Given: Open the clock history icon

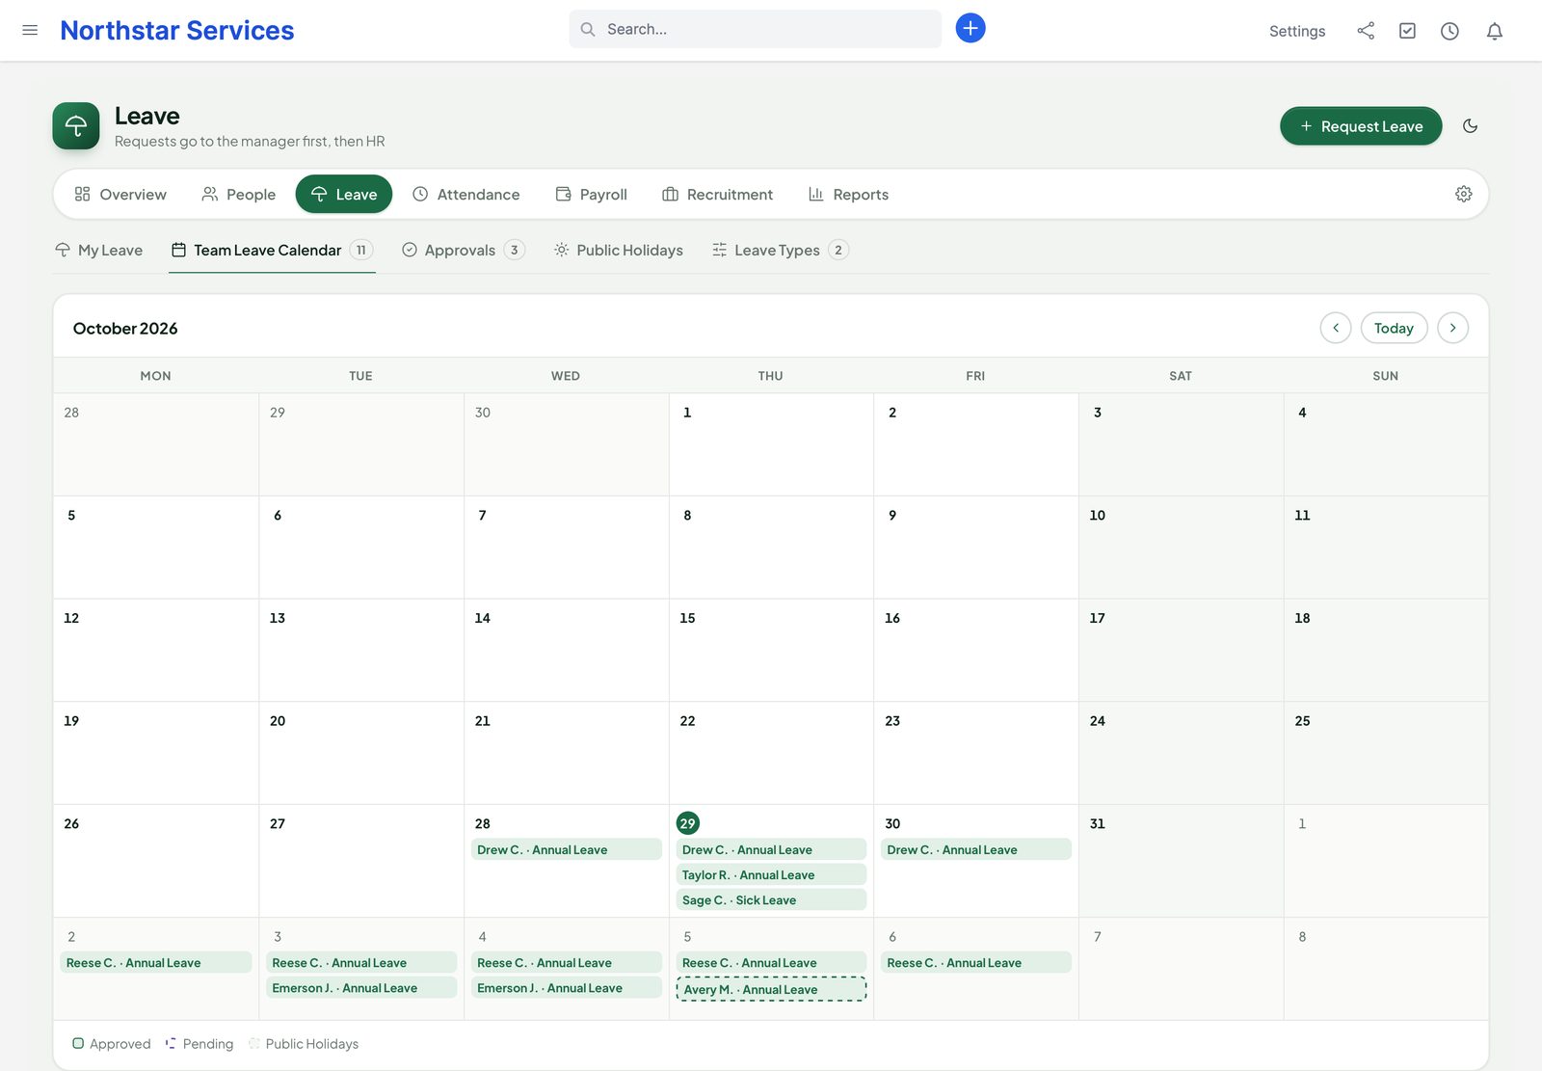Looking at the screenshot, I should click(x=1449, y=31).
